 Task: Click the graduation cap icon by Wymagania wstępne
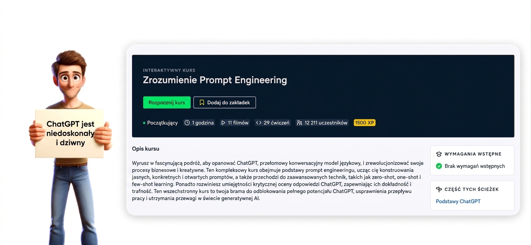pyautogui.click(x=439, y=154)
